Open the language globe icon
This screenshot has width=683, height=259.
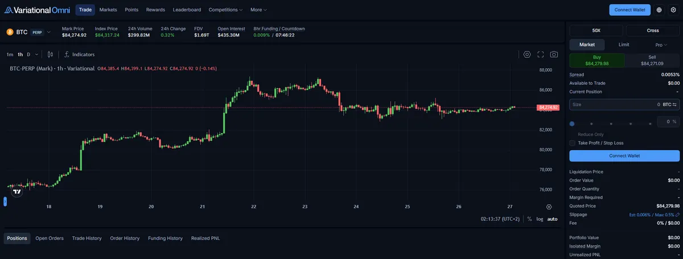(x=659, y=10)
